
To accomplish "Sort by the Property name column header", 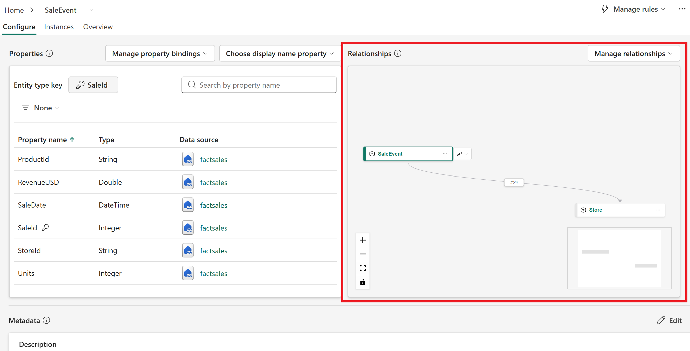I will click(42, 139).
